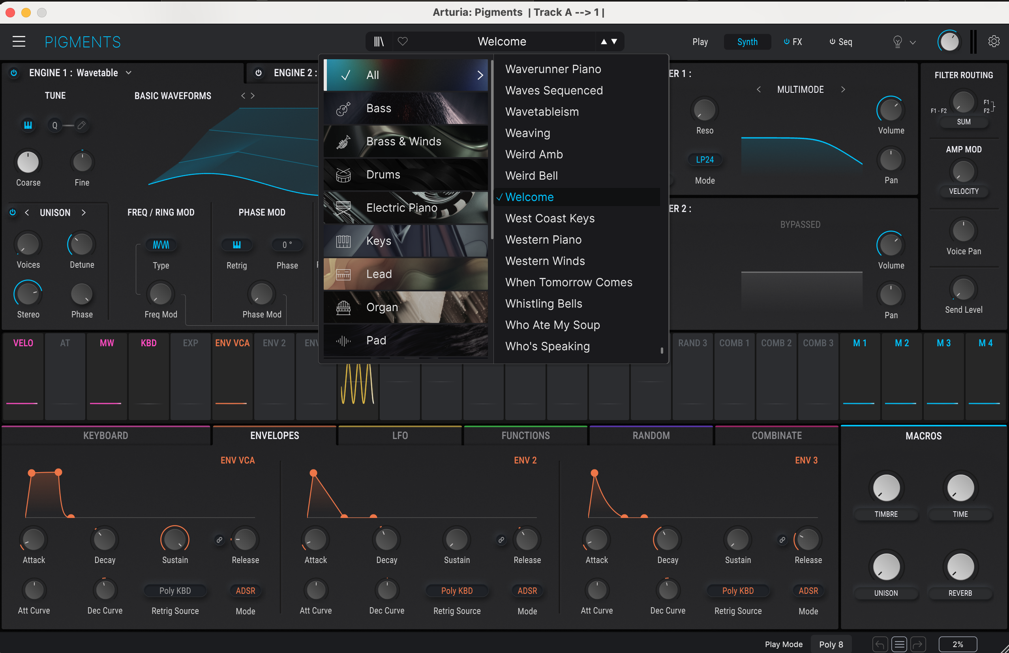Choose the Lead category
Viewport: 1009px width, 653px height.
point(405,274)
